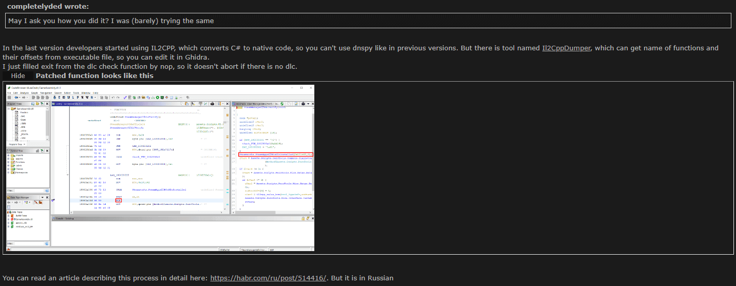Close the Symbol Tree panel
The image size is (736, 286).
click(x=48, y=150)
